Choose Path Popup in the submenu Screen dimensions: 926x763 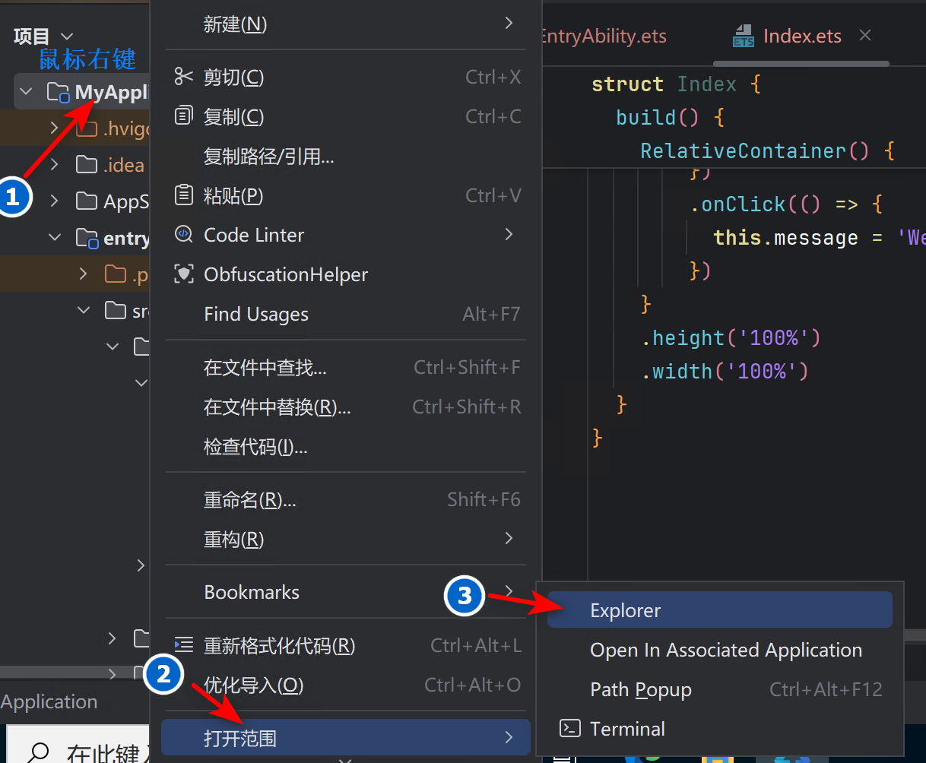click(x=720, y=689)
